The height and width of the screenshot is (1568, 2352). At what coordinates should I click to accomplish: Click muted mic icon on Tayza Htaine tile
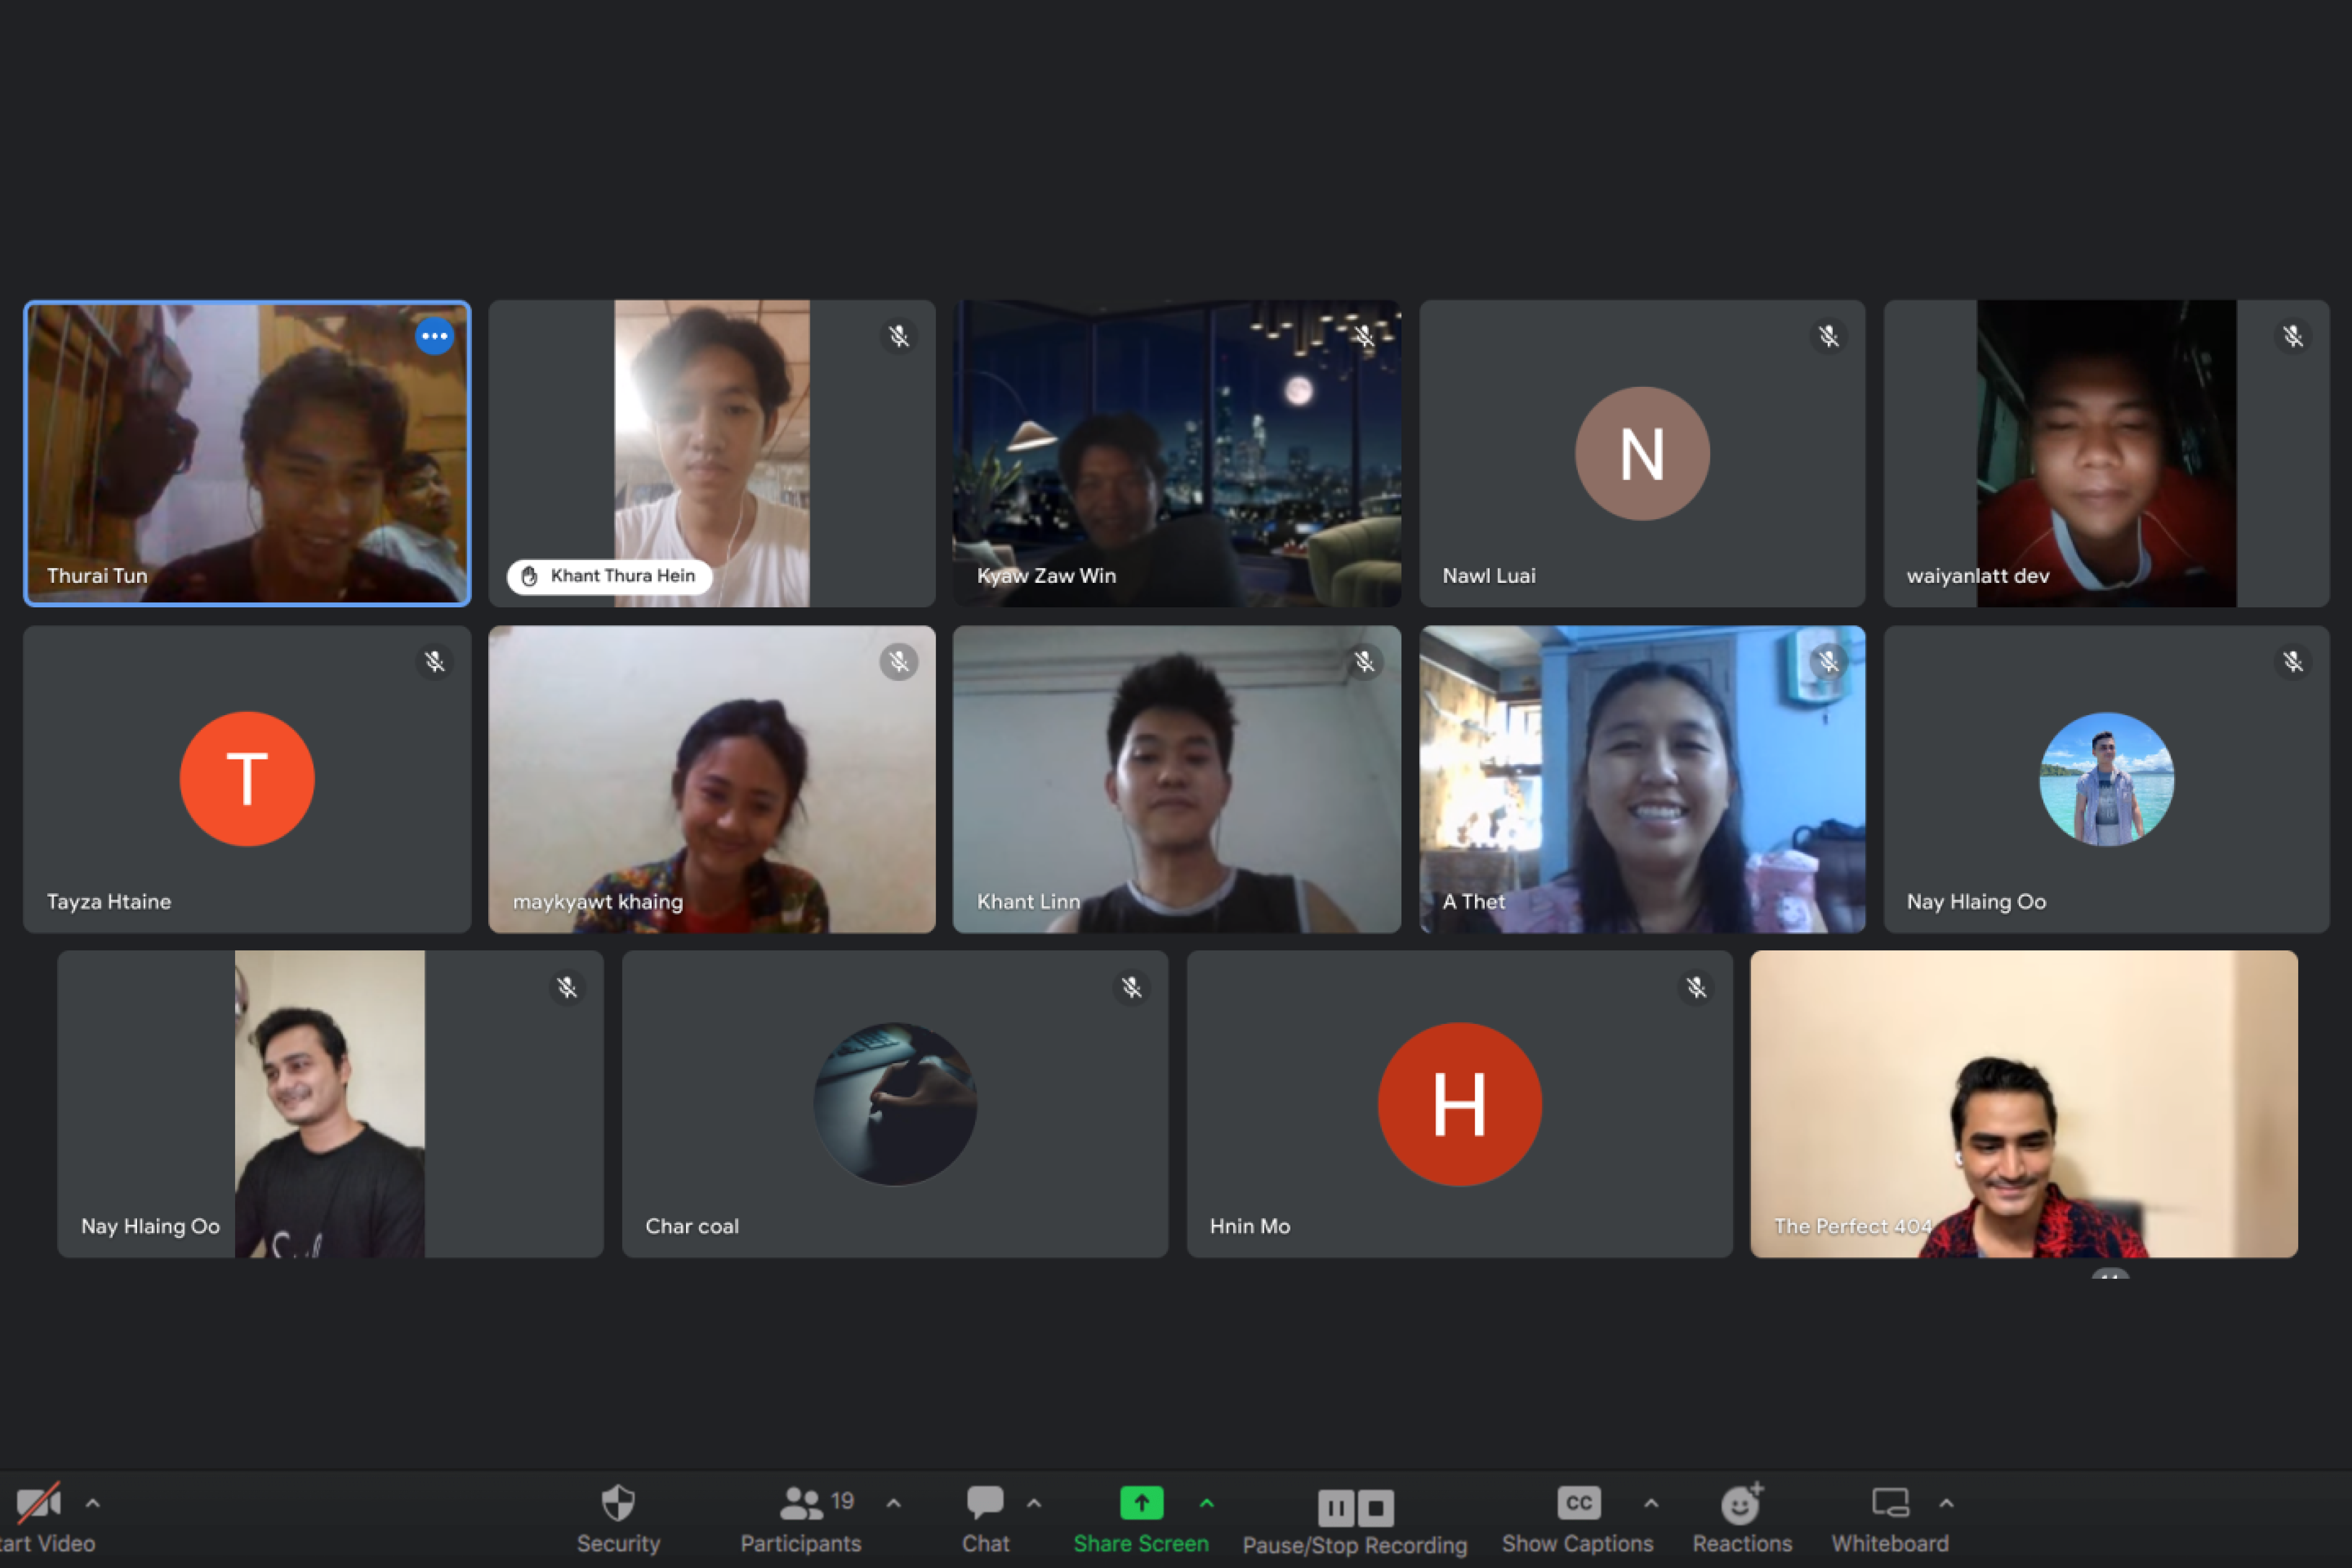pos(434,662)
